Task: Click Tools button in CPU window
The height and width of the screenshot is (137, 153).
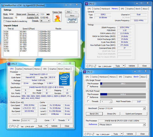Action: click(x=40, y=126)
